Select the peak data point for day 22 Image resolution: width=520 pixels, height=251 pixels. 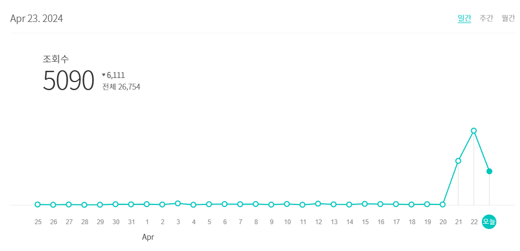474,130
